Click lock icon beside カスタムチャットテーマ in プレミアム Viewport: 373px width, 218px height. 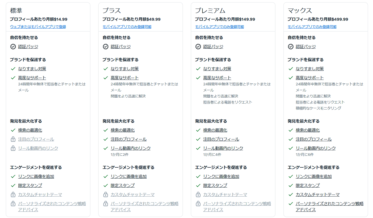pyautogui.click(x=198, y=195)
